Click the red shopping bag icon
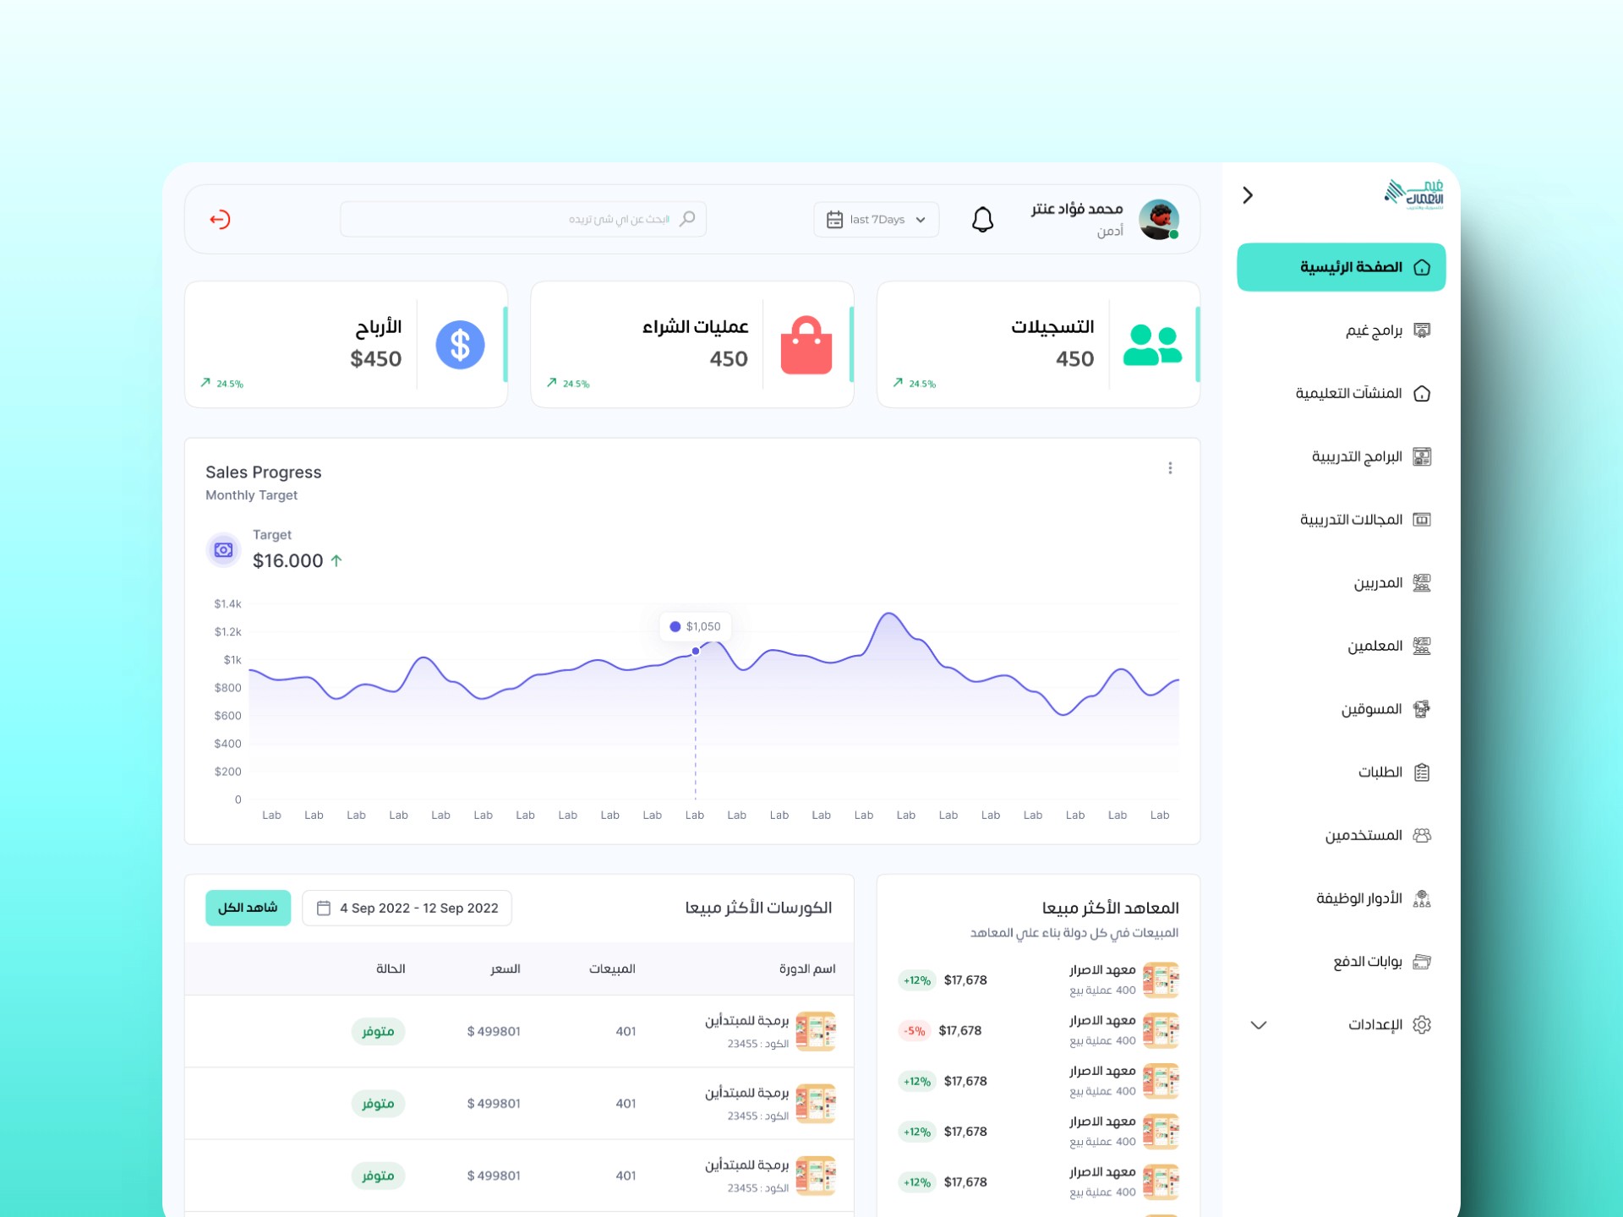This screenshot has height=1217, width=1623. [806, 345]
